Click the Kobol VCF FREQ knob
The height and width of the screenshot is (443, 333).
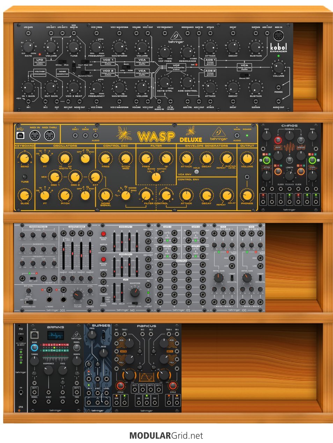pos(164,52)
